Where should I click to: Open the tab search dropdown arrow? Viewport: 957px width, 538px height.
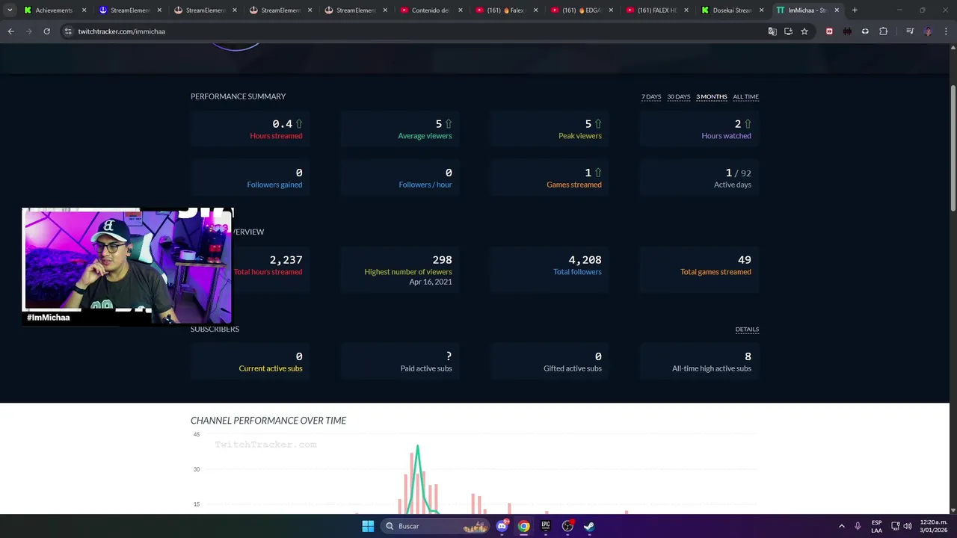tap(10, 10)
